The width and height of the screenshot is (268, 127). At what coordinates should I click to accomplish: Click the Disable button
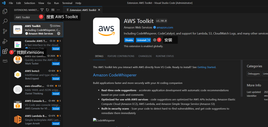pos(129,40)
